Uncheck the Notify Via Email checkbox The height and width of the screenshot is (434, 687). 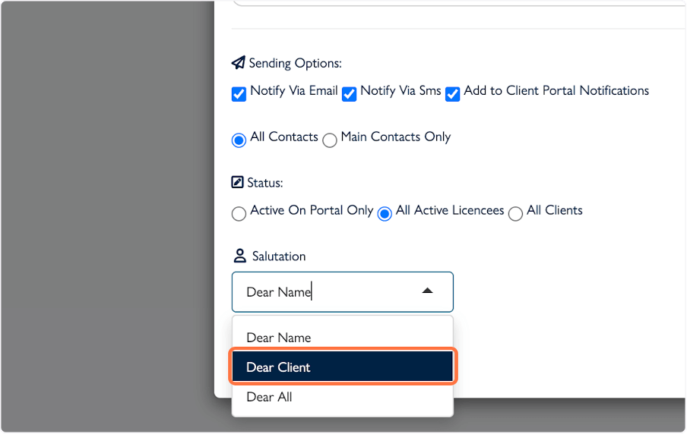[239, 95]
